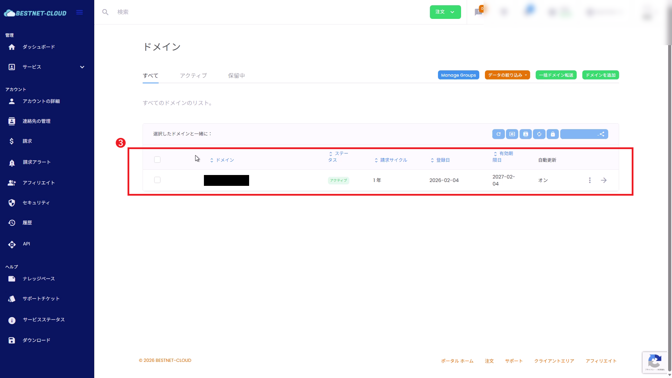
Task: Click the arrow to open domain details
Action: (604, 180)
